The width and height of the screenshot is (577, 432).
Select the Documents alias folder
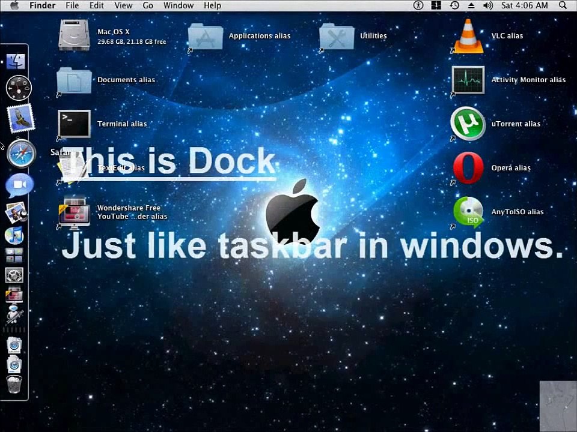pos(74,80)
